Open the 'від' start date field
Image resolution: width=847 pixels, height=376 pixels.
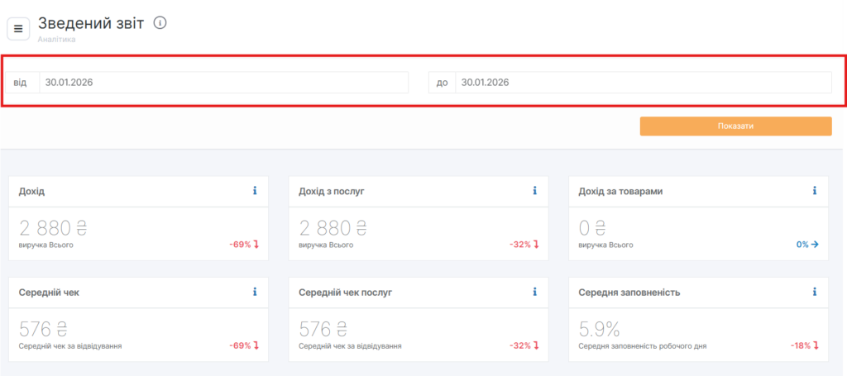pos(223,83)
